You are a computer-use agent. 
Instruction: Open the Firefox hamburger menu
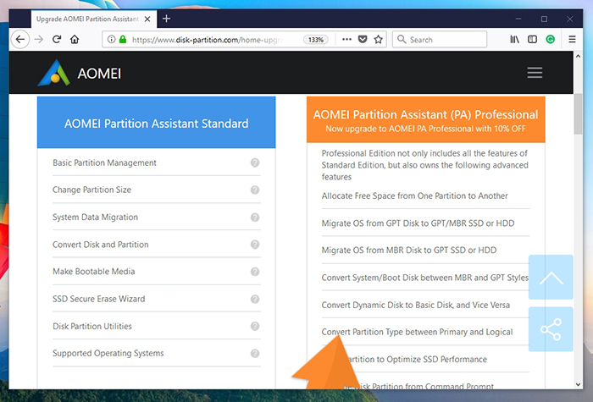[572, 39]
